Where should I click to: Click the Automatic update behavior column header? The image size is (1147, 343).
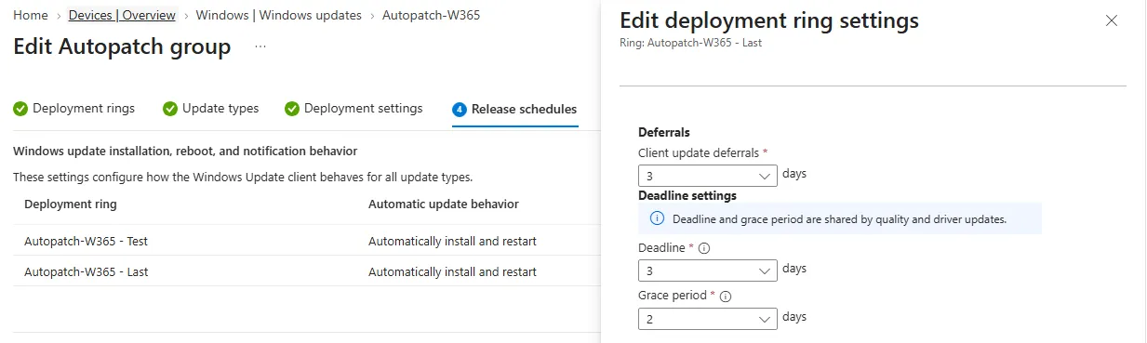pos(444,204)
